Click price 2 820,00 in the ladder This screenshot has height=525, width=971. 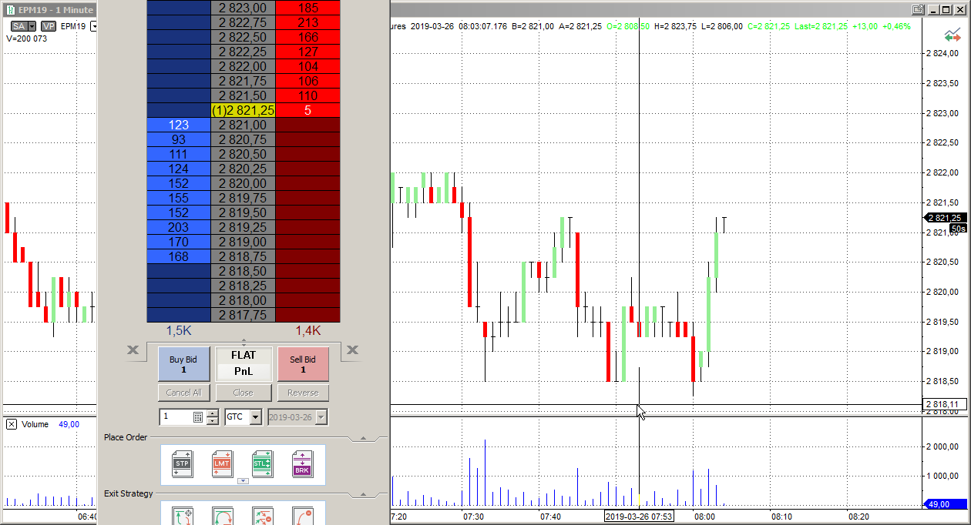pos(244,183)
